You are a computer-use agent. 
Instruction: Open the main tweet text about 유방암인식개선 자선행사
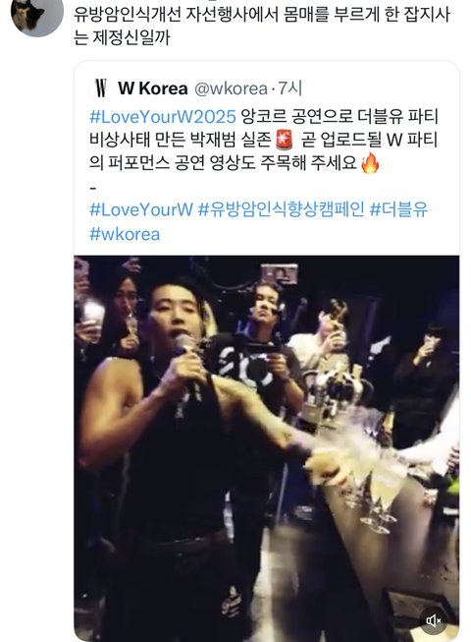pyautogui.click(x=261, y=26)
